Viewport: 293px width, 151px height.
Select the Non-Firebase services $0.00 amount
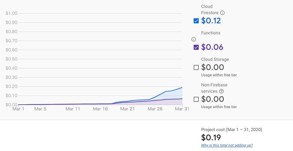(212, 99)
